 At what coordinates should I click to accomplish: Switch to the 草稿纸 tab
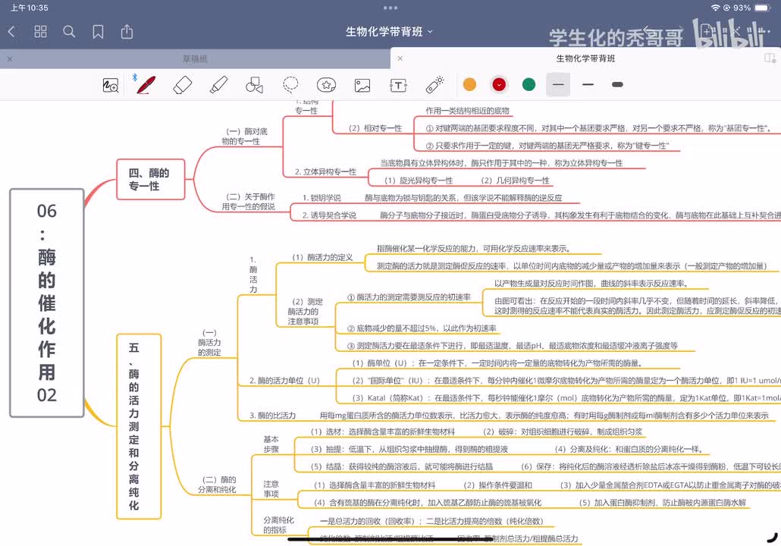[195, 59]
